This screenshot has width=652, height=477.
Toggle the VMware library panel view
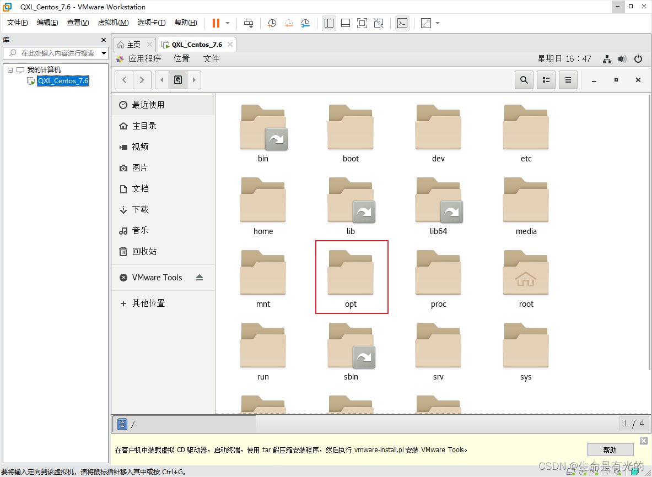tap(329, 23)
